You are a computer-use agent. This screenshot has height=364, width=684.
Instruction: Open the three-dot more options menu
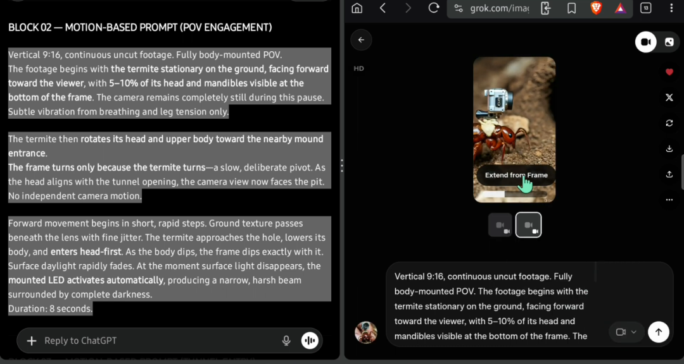(x=669, y=200)
